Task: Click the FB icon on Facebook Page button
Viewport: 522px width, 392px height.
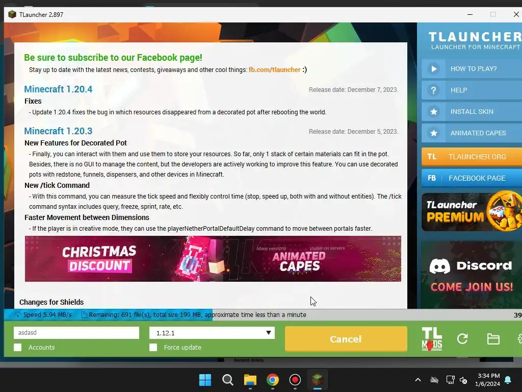Action: (x=432, y=178)
